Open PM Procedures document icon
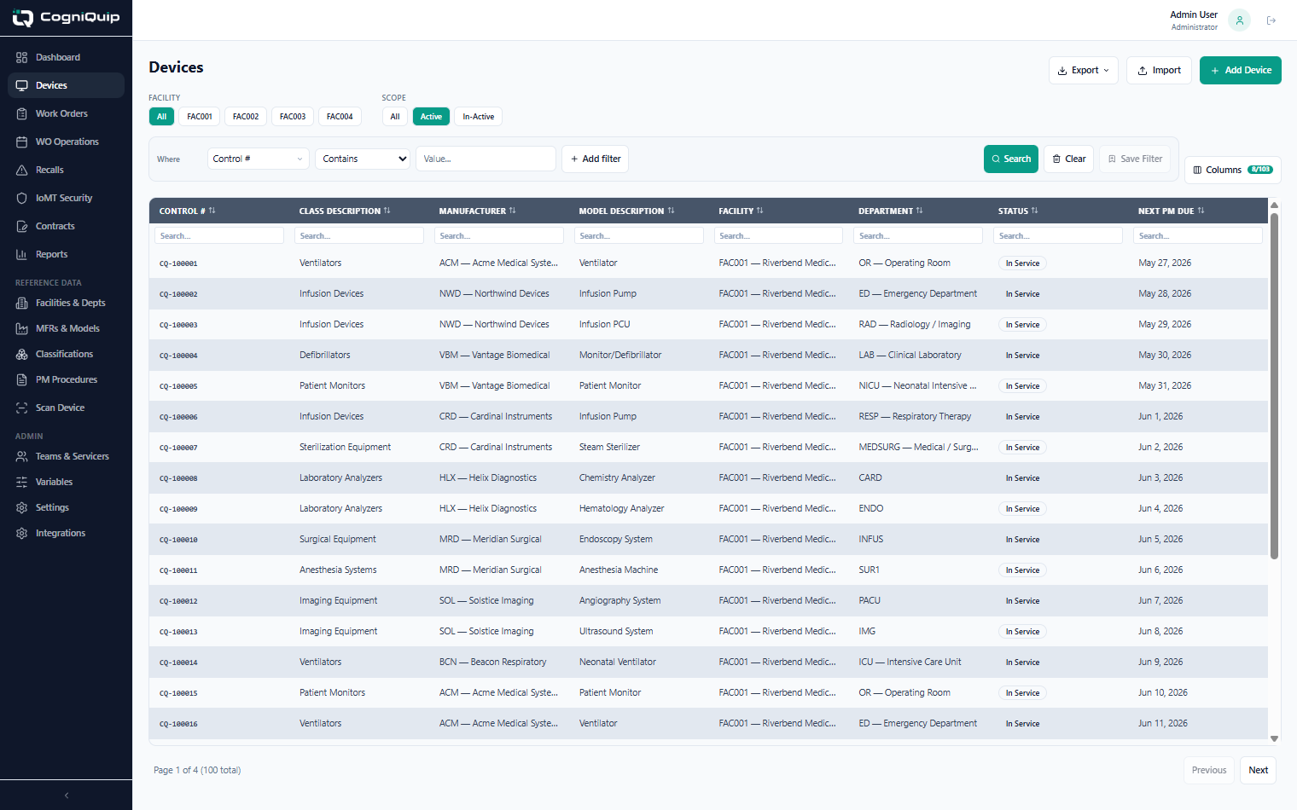This screenshot has height=810, width=1297. (22, 379)
